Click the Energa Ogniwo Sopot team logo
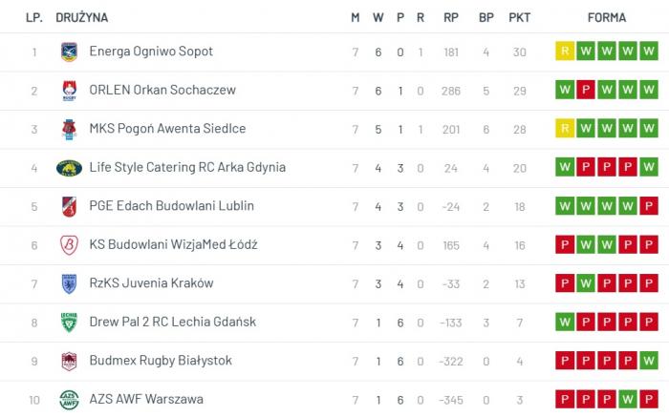Image resolution: width=669 pixels, height=417 pixels. pyautogui.click(x=69, y=52)
